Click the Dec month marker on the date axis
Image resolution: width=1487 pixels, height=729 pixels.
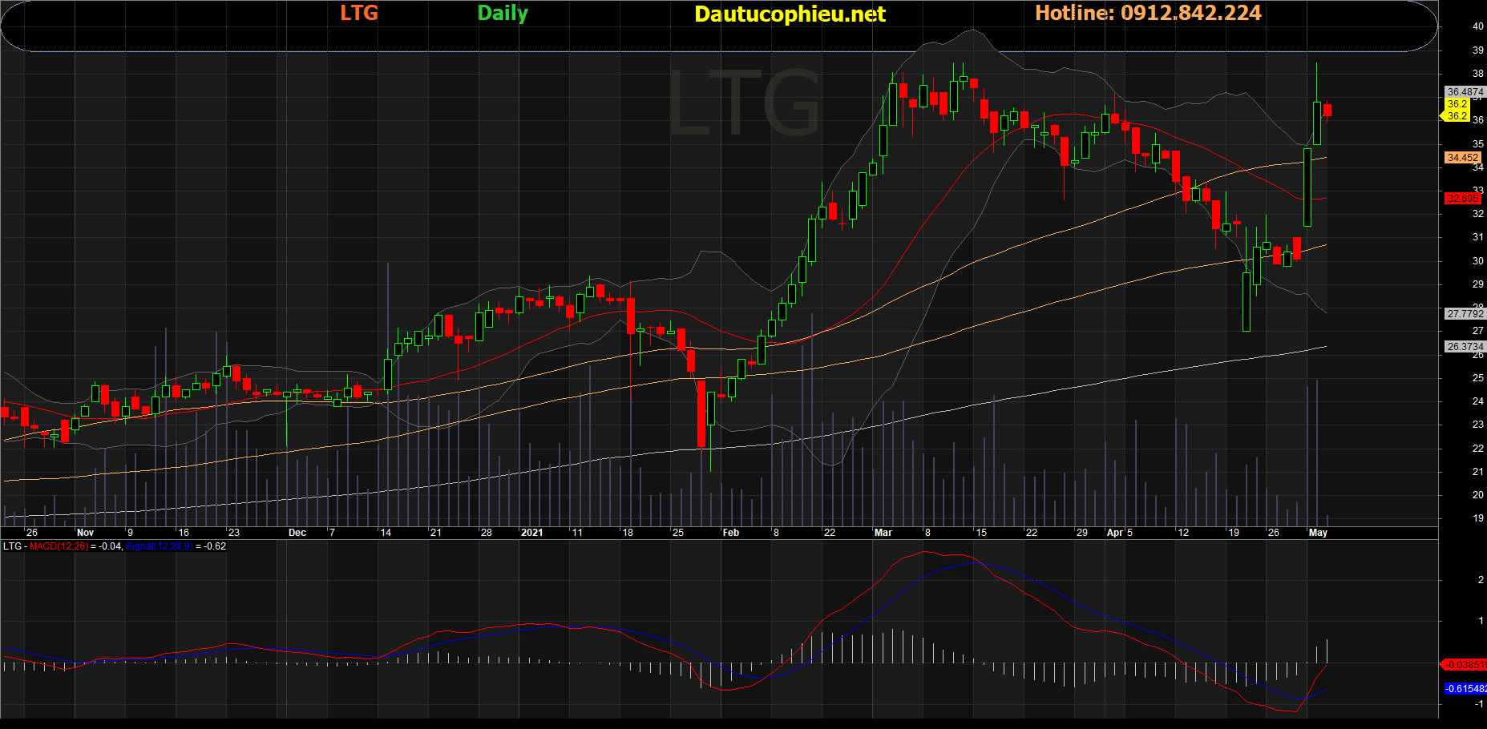click(x=297, y=533)
